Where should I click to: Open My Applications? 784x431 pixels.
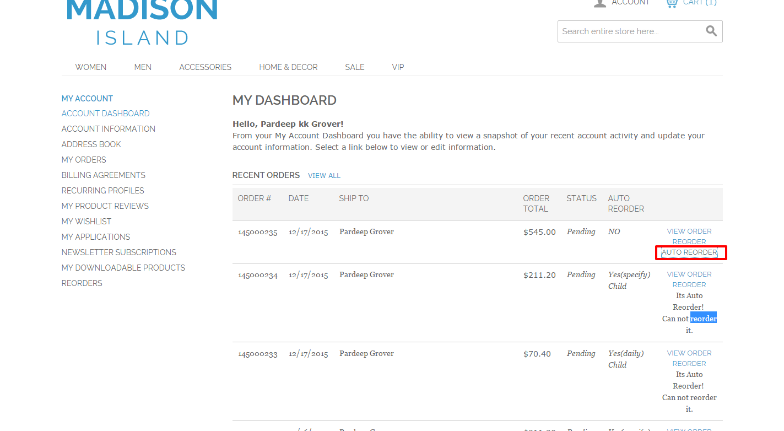point(96,237)
